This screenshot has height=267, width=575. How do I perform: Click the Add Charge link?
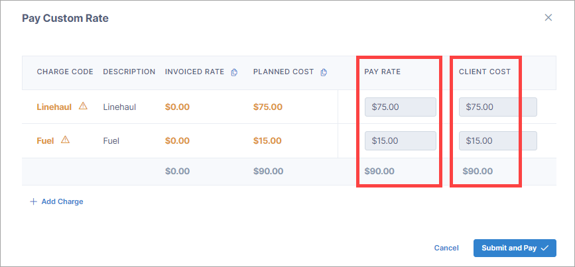pos(62,201)
